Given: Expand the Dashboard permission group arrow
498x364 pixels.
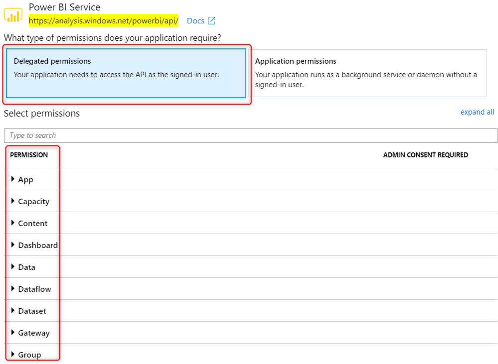Looking at the screenshot, I should pyautogui.click(x=12, y=244).
